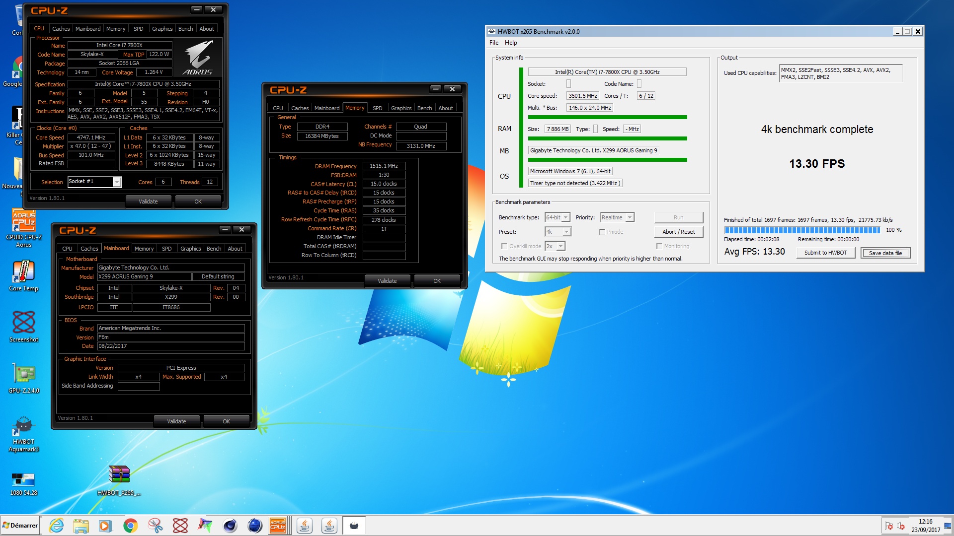Open the HWBOT_X265 WinRAR archive icon
Viewport: 954px width, 536px height.
click(x=119, y=480)
